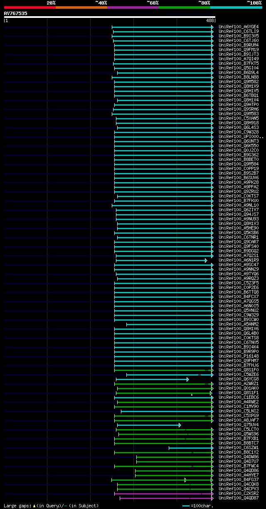Viewport: 266px width, 509px height.
Task: Select label UniRef100_Q5GI04
Action: pos(239,68)
